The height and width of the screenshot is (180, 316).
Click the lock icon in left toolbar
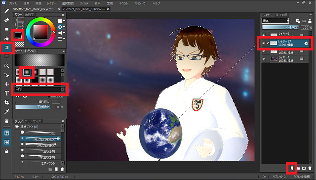click(x=6, y=151)
